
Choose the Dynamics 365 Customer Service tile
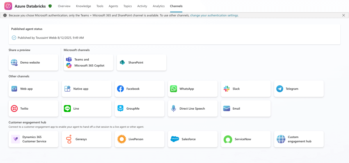(33, 139)
